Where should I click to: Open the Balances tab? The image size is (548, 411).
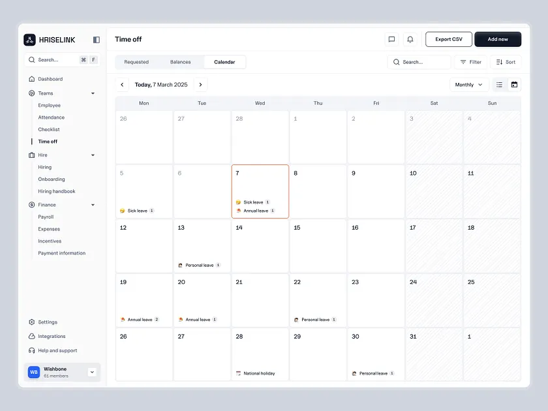181,62
